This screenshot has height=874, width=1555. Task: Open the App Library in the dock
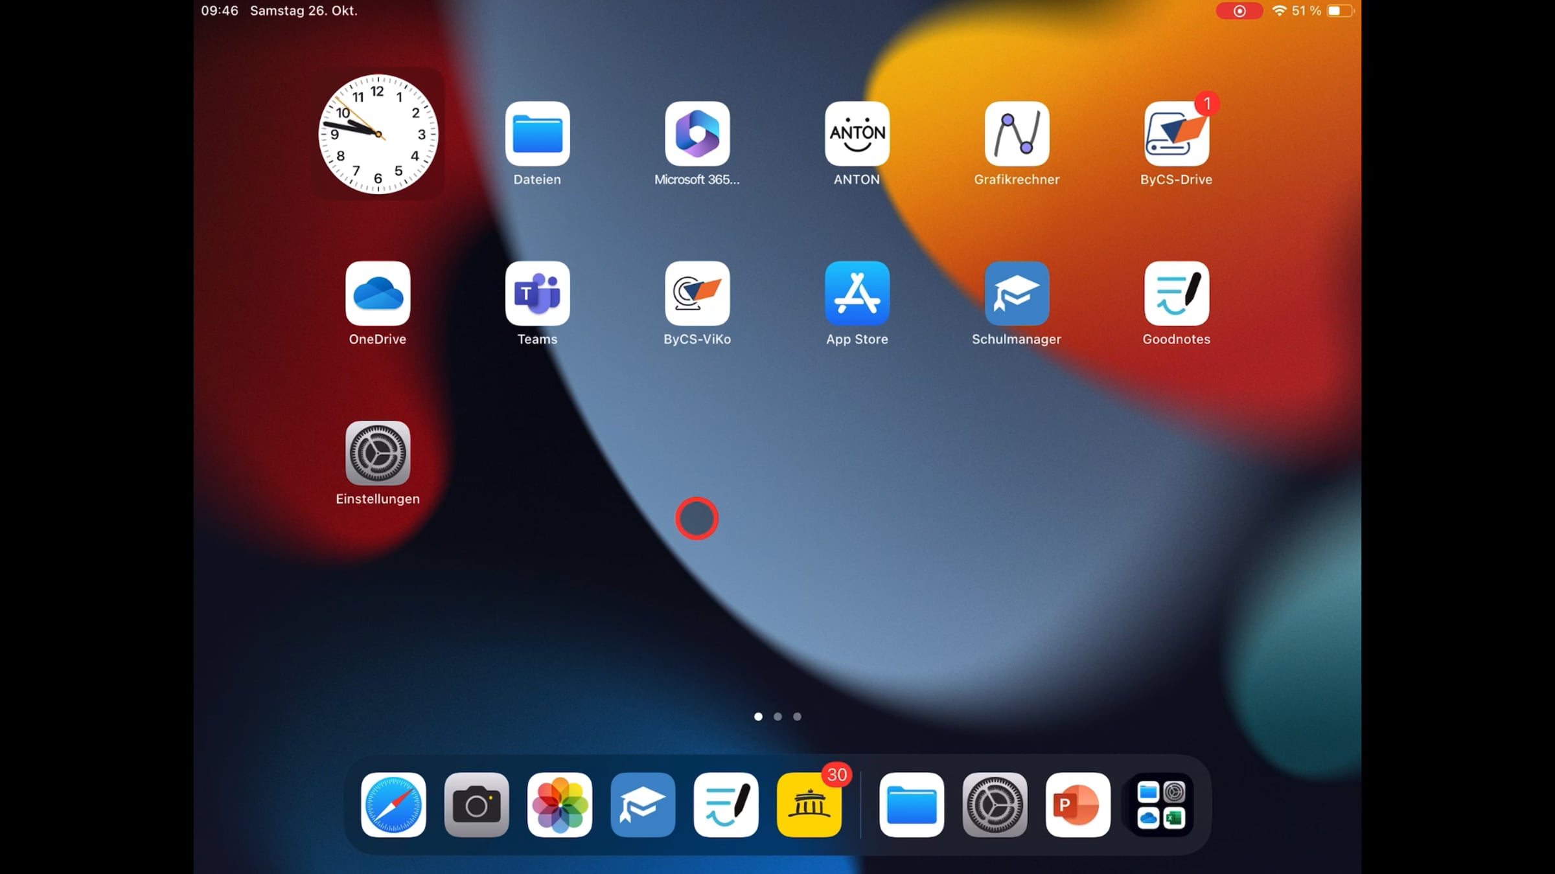1161,805
